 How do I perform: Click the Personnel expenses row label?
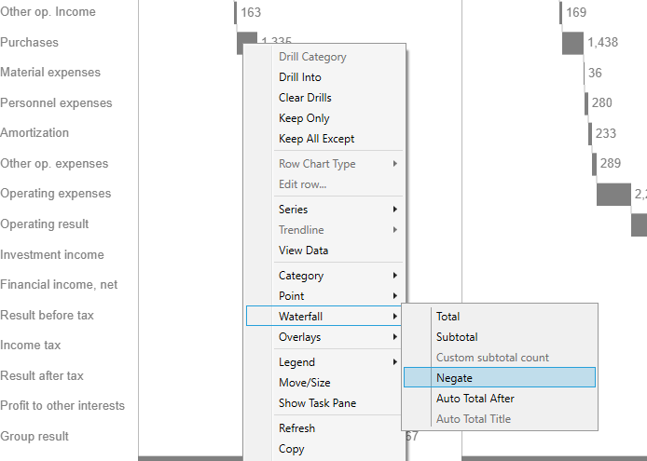point(56,103)
